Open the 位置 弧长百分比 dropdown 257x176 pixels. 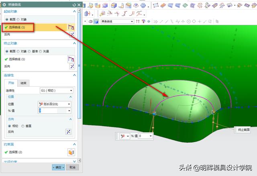[55, 104]
